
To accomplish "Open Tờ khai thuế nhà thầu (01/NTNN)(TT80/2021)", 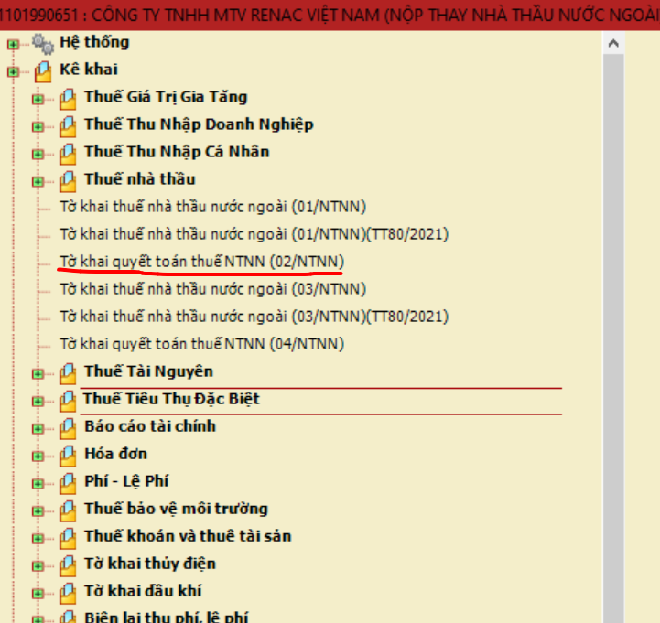I will click(254, 234).
